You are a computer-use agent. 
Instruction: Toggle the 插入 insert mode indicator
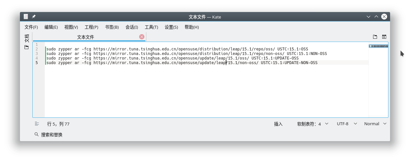click(x=278, y=124)
